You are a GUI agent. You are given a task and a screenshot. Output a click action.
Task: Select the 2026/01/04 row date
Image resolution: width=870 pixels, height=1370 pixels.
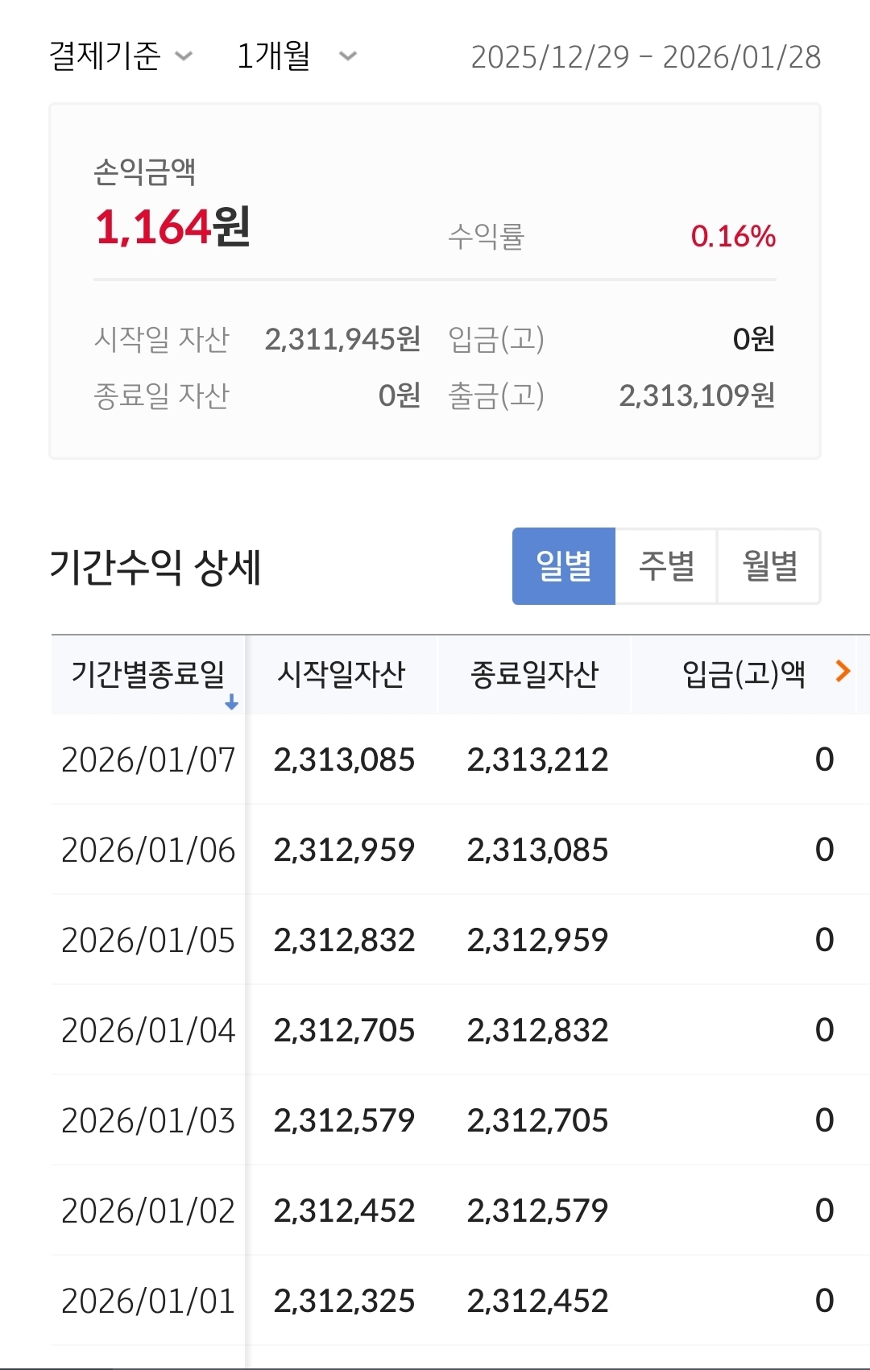[x=148, y=1030]
